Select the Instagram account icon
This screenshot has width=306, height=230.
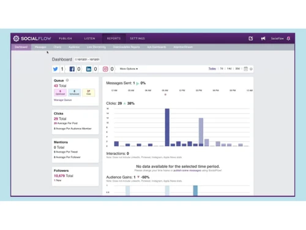click(105, 69)
